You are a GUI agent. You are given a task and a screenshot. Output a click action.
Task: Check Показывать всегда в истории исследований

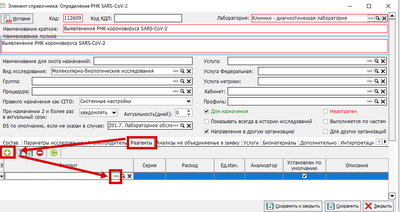coord(207,122)
